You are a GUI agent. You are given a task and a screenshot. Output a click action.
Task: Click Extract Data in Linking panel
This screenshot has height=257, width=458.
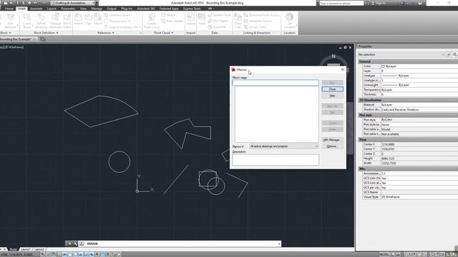(255, 27)
